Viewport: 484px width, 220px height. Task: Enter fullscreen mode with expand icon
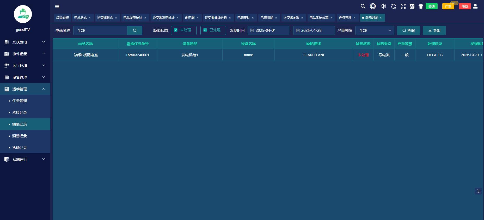coord(403,6)
